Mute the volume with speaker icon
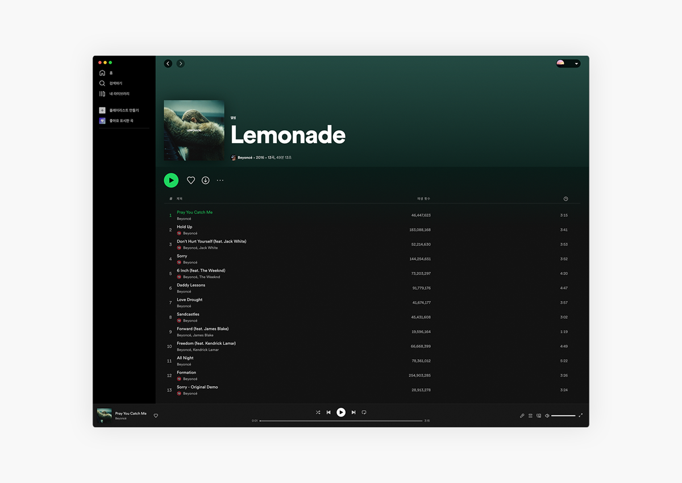Image resolution: width=682 pixels, height=483 pixels. [x=547, y=415]
